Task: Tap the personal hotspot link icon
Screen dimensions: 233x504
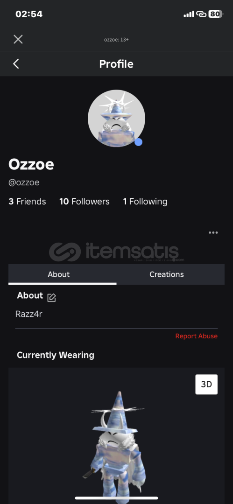Action: coord(201,14)
